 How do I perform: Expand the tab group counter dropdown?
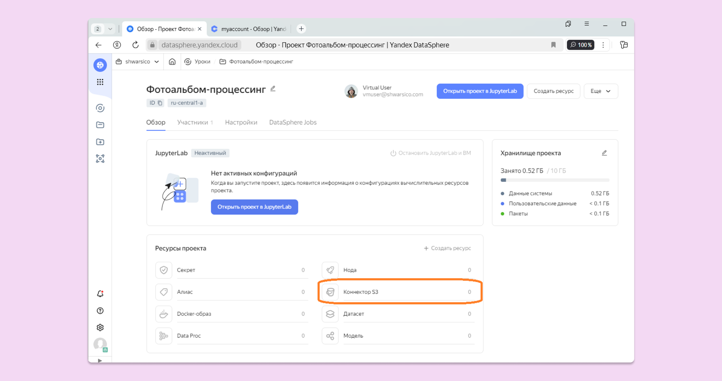[110, 29]
